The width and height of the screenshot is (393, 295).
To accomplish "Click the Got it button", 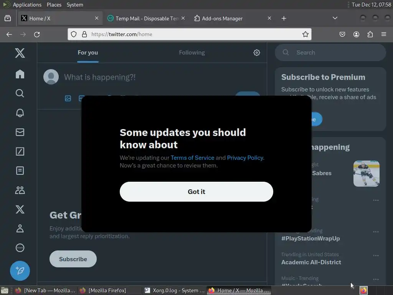I will pyautogui.click(x=196, y=192).
